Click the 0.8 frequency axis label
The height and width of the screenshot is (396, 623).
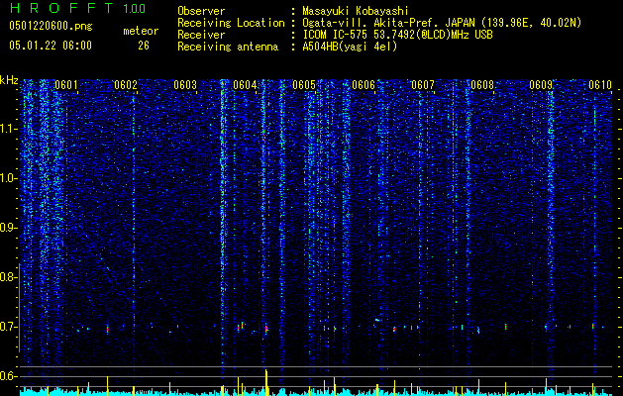8,277
